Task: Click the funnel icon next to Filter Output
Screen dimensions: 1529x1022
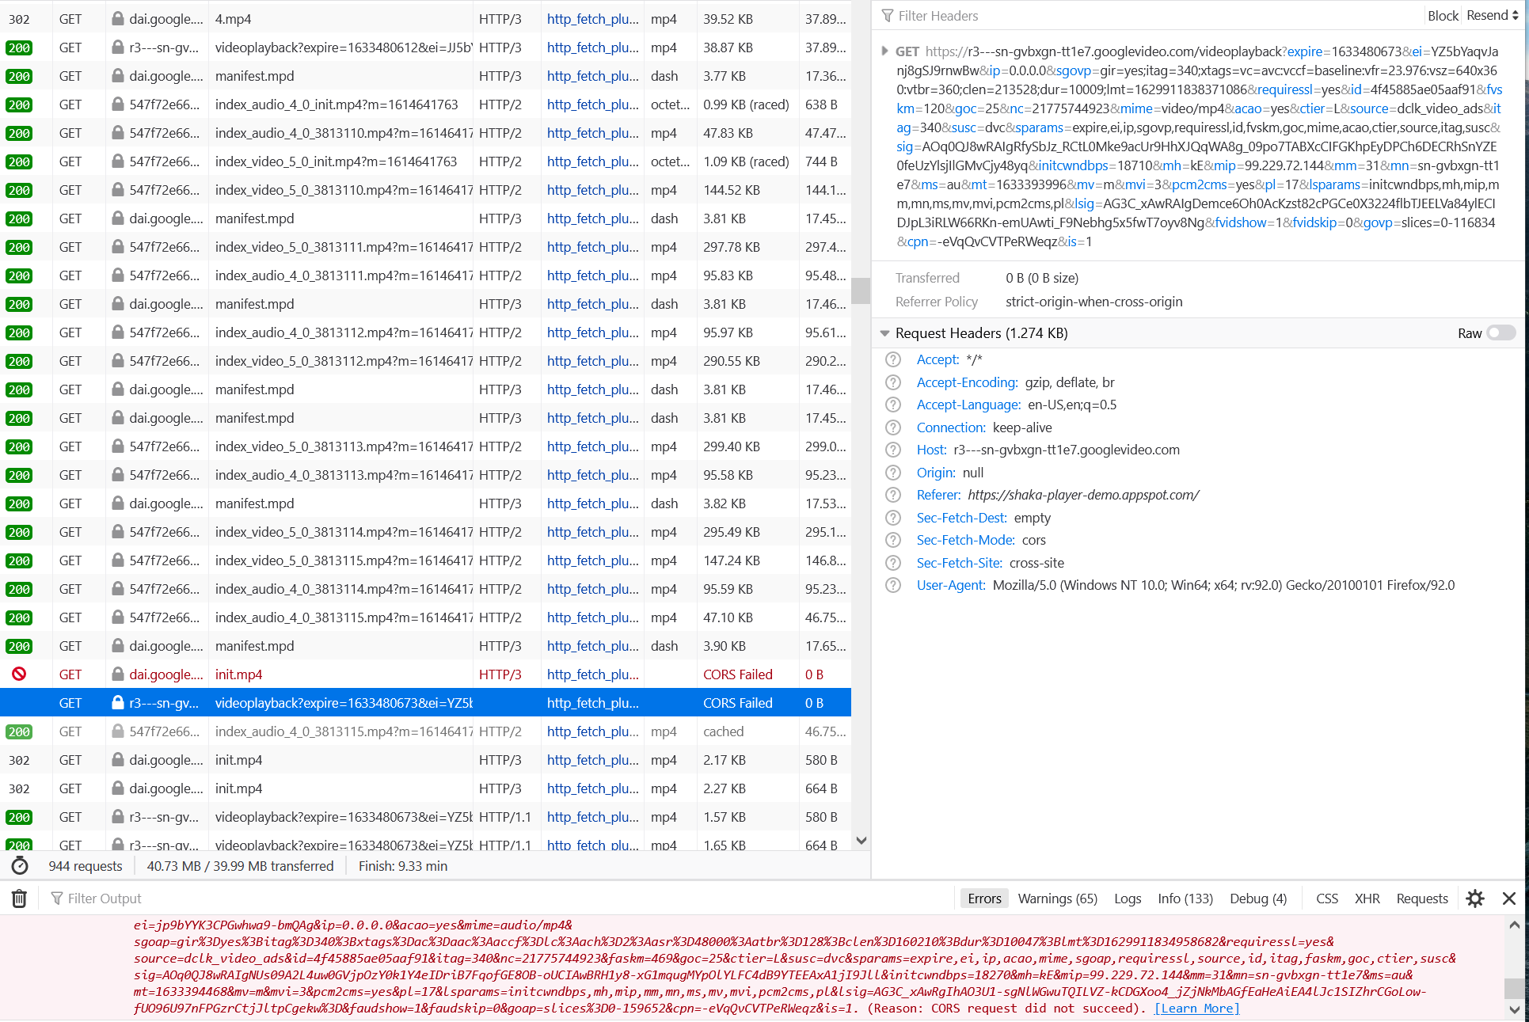Action: coord(55,899)
